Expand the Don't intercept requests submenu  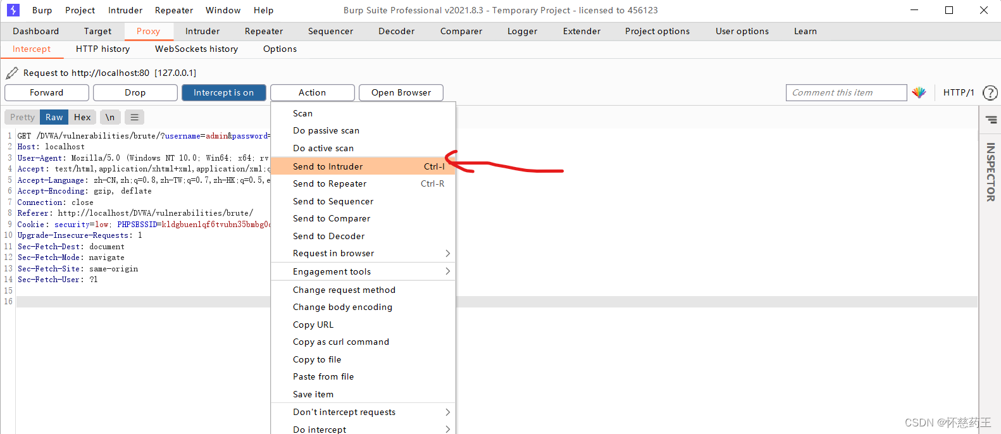click(363, 412)
